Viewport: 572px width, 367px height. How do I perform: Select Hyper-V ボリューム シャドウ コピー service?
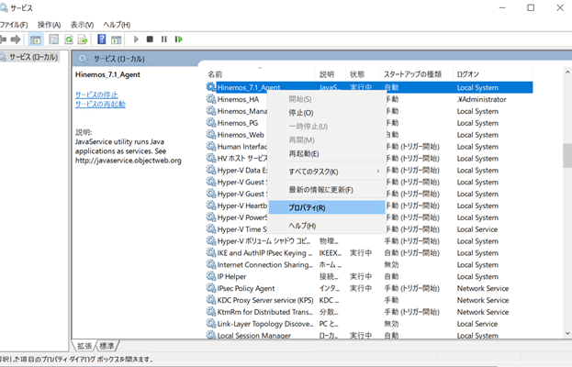tap(369, 241)
